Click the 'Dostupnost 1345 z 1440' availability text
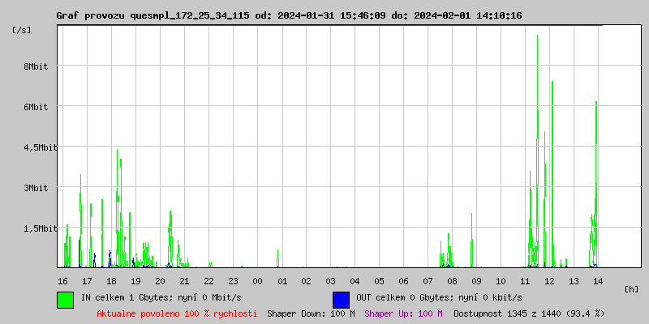The height and width of the screenshot is (324, 649). point(528,313)
